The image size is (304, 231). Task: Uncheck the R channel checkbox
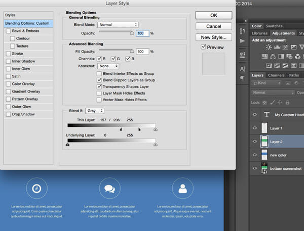[x=99, y=59]
